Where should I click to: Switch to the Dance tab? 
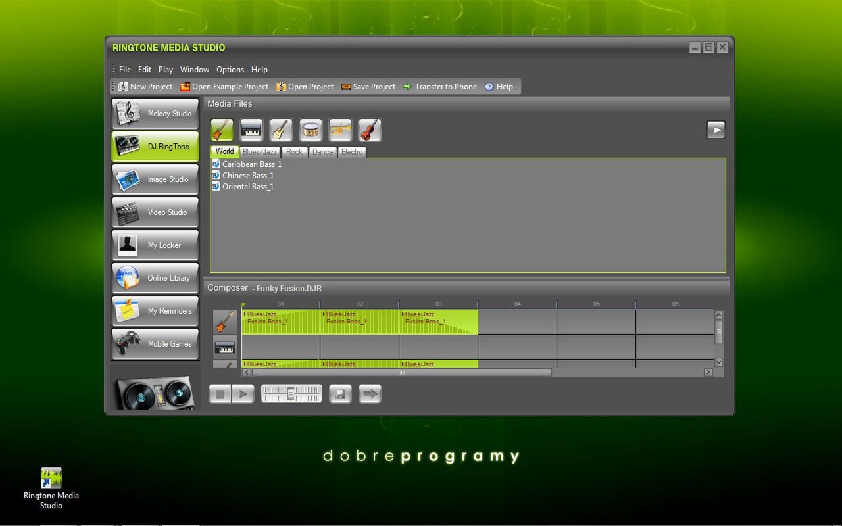323,152
